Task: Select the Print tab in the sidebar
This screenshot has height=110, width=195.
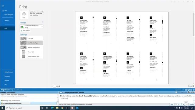Action: tap(7, 28)
